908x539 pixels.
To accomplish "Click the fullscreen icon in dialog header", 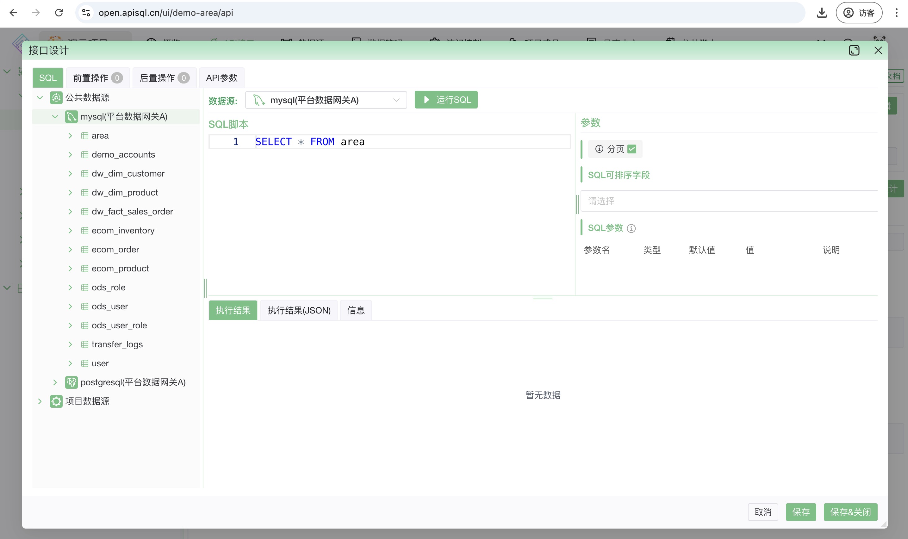I will click(854, 50).
